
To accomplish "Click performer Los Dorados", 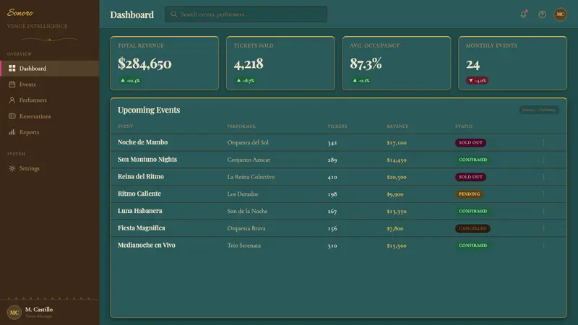I will [x=243, y=194].
